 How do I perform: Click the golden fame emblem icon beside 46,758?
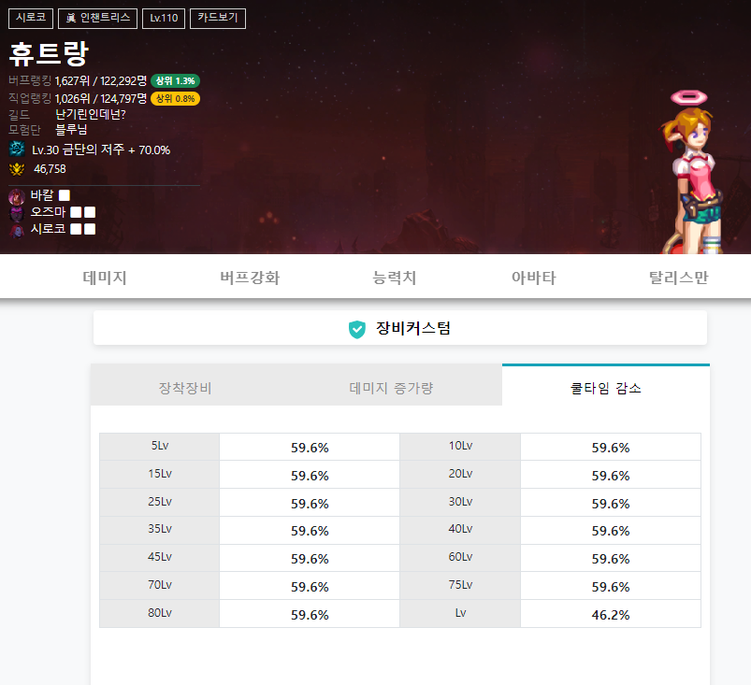coord(17,169)
